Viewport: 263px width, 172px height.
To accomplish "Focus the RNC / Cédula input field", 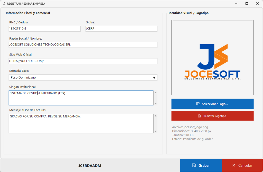I will click(45, 29).
